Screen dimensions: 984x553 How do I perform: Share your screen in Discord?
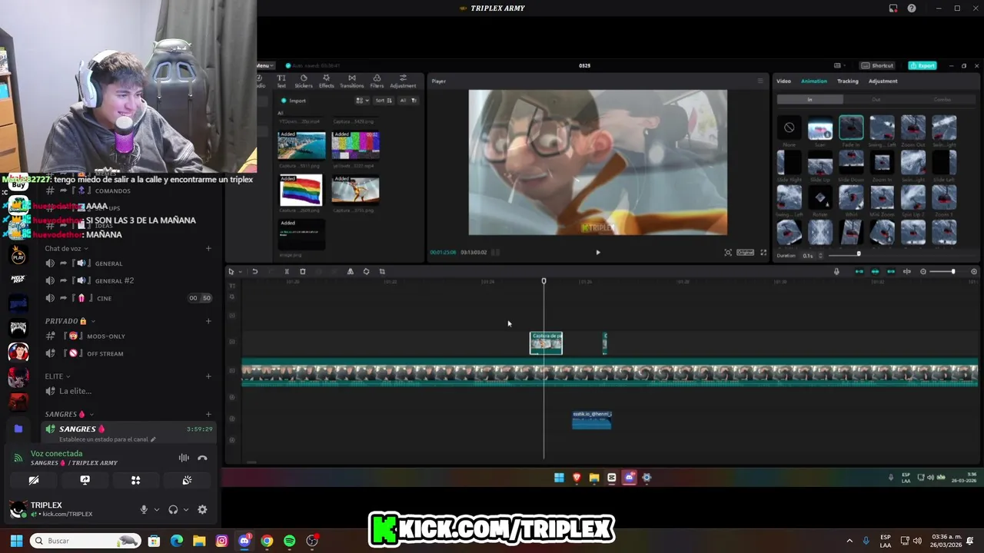point(85,480)
